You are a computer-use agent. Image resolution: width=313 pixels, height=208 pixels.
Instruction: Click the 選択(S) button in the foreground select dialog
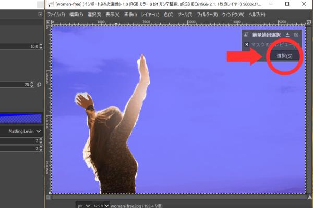pyautogui.click(x=284, y=56)
